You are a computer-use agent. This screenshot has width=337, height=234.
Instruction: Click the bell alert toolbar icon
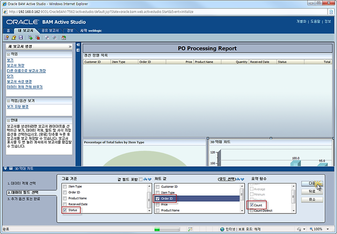click(14, 37)
